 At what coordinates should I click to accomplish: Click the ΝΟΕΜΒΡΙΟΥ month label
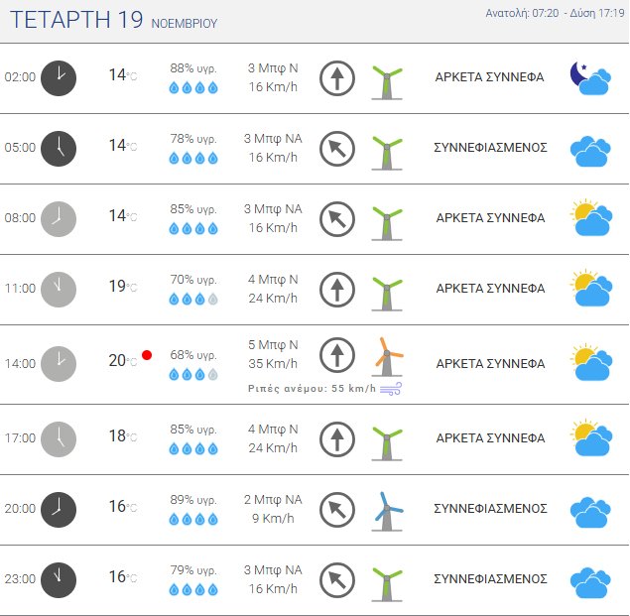coord(185,23)
